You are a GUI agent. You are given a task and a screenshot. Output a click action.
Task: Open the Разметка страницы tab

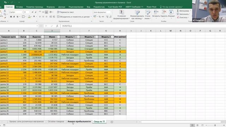[x=35, y=7]
